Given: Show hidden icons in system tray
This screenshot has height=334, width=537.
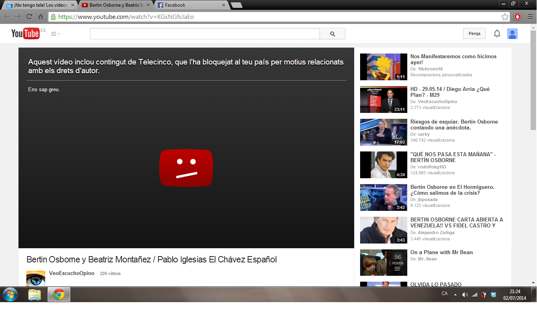Looking at the screenshot, I should pos(455,295).
